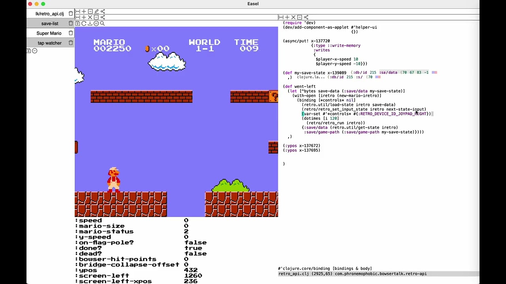Screen dimensions: 506x284
Task: Delete the save-list tab with its trash icon
Action: pos(71,23)
